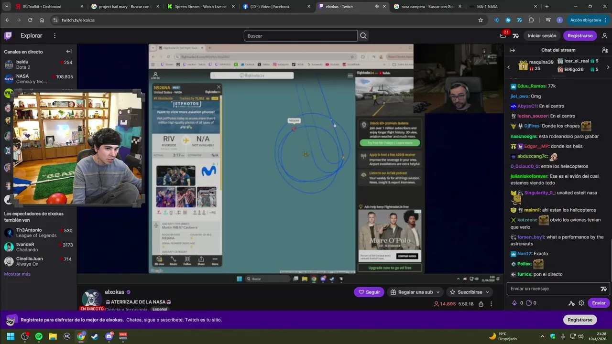
Task: Open the 19°C Despejado weather widget
Action: click(503, 336)
